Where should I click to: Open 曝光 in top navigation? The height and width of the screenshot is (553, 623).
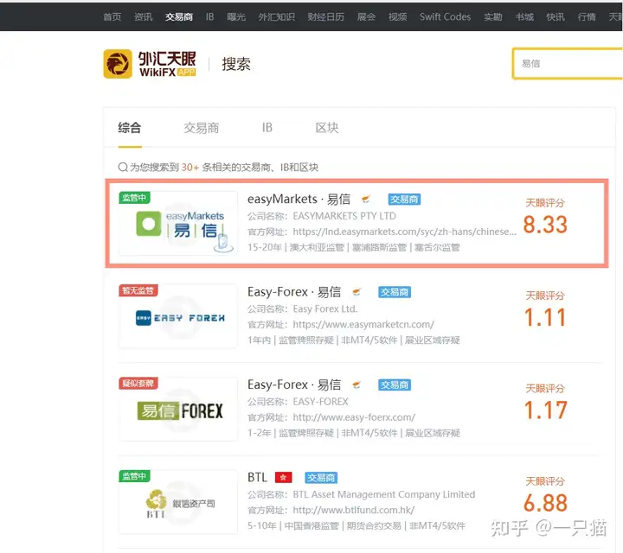[236, 16]
